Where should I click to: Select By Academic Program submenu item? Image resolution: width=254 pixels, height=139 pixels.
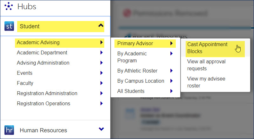pos(132,57)
